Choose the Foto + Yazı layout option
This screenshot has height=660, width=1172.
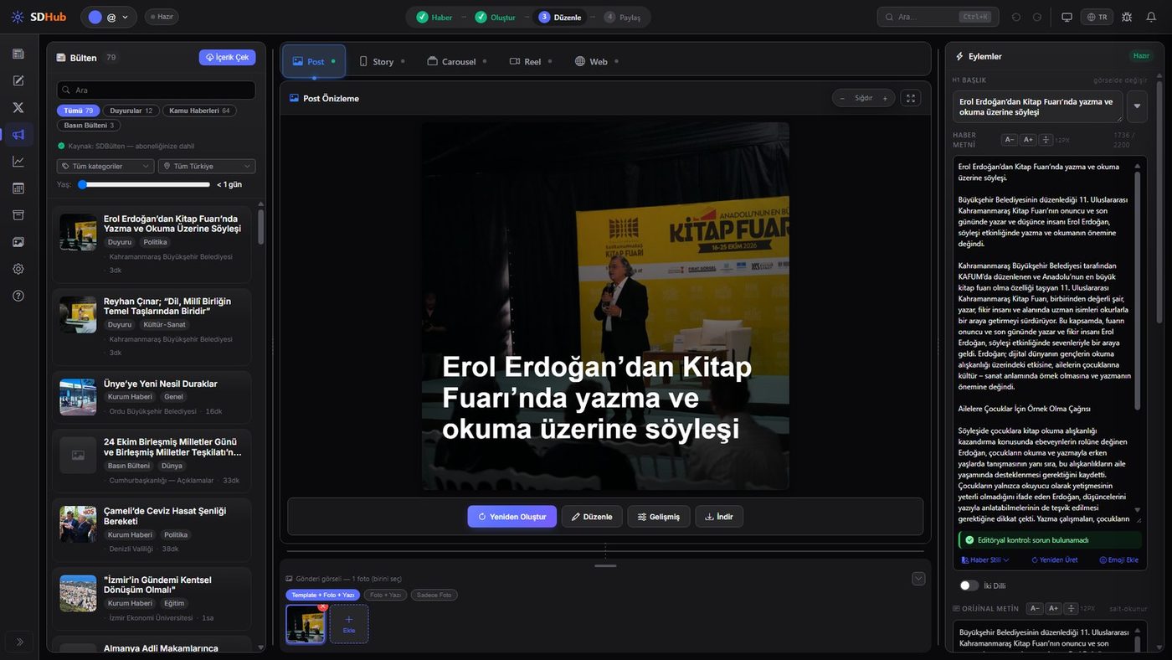[386, 595]
